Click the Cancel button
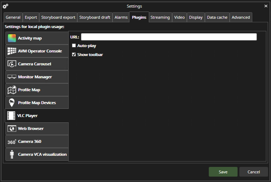The height and width of the screenshot is (182, 271). click(253, 172)
